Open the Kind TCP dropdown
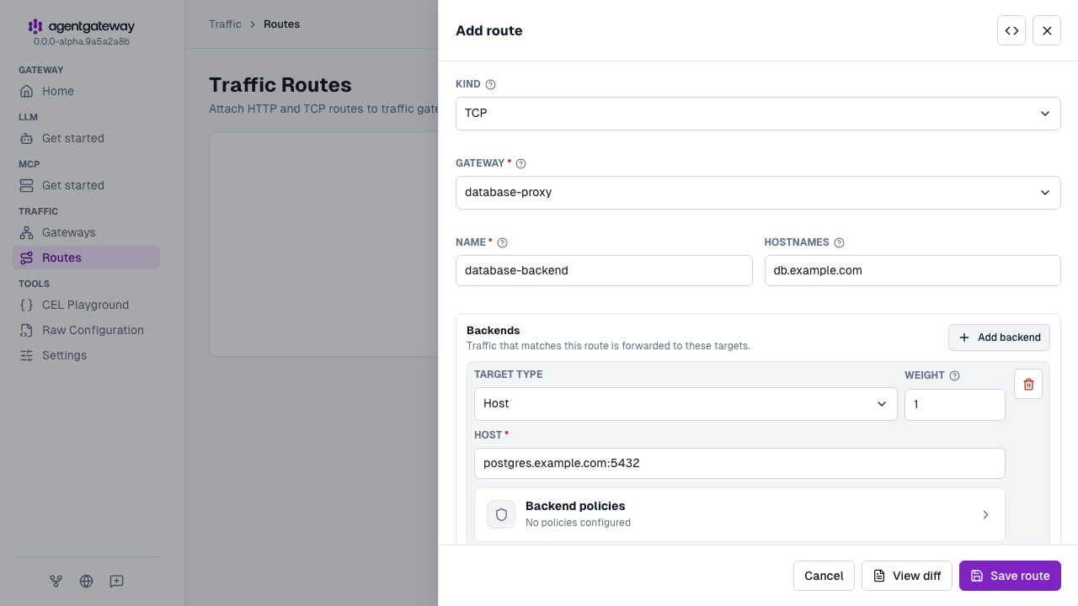The width and height of the screenshot is (1078, 606). pyautogui.click(x=758, y=113)
